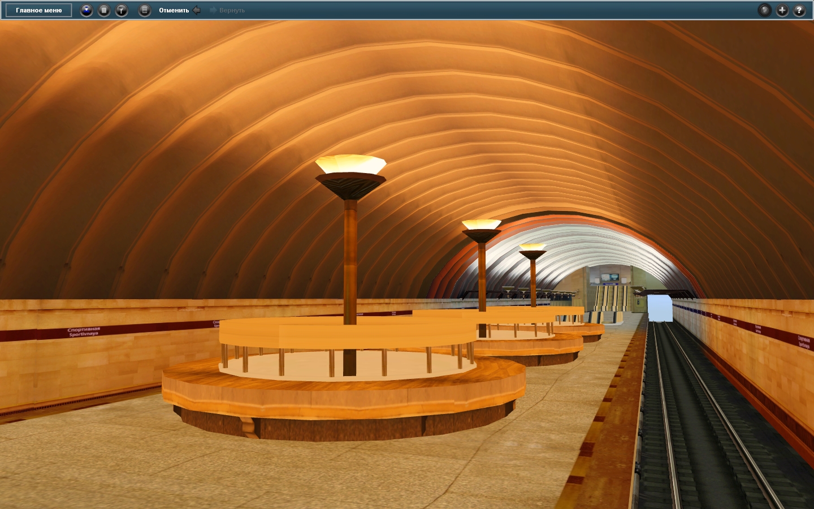Open the Главное меню main menu
This screenshot has height=509, width=814.
(39, 10)
